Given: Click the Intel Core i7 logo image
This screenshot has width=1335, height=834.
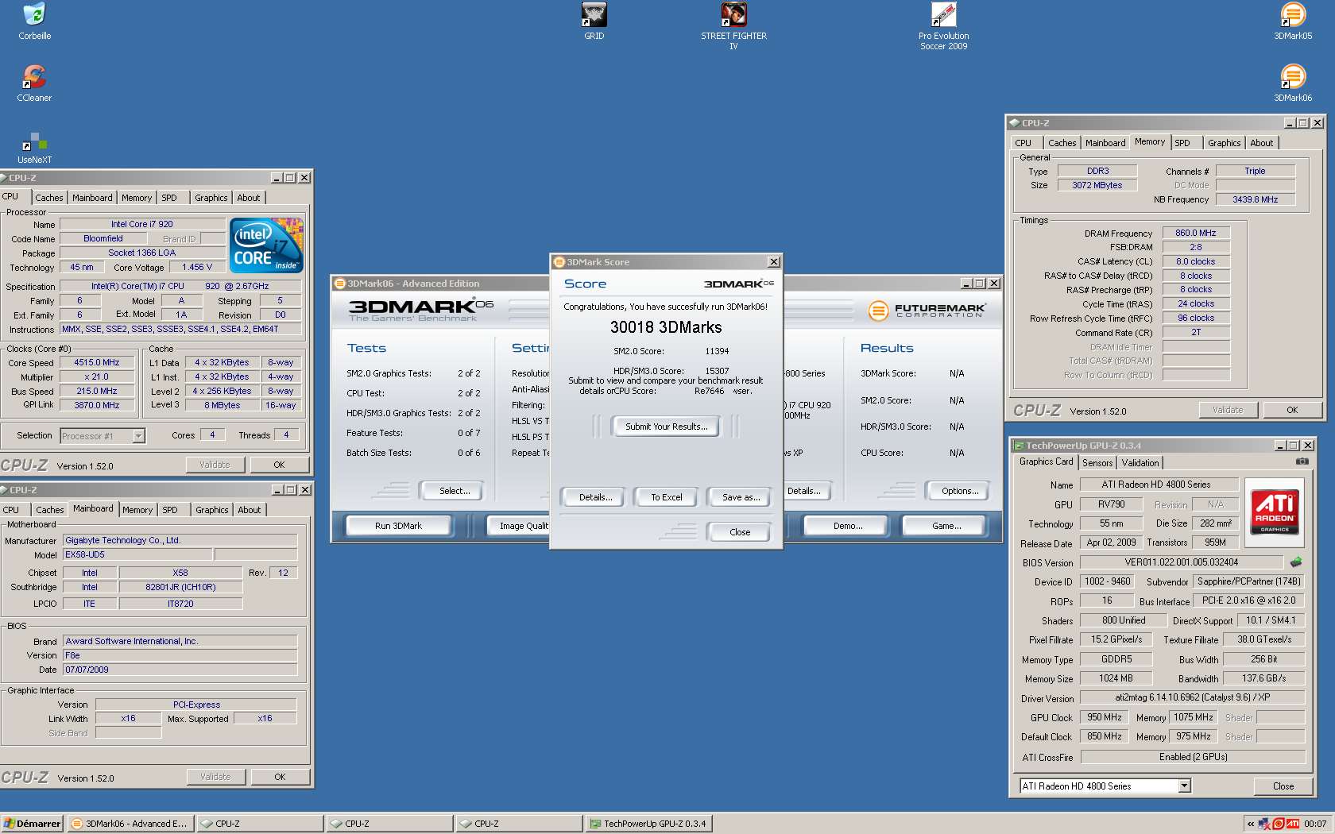Looking at the screenshot, I should point(266,245).
